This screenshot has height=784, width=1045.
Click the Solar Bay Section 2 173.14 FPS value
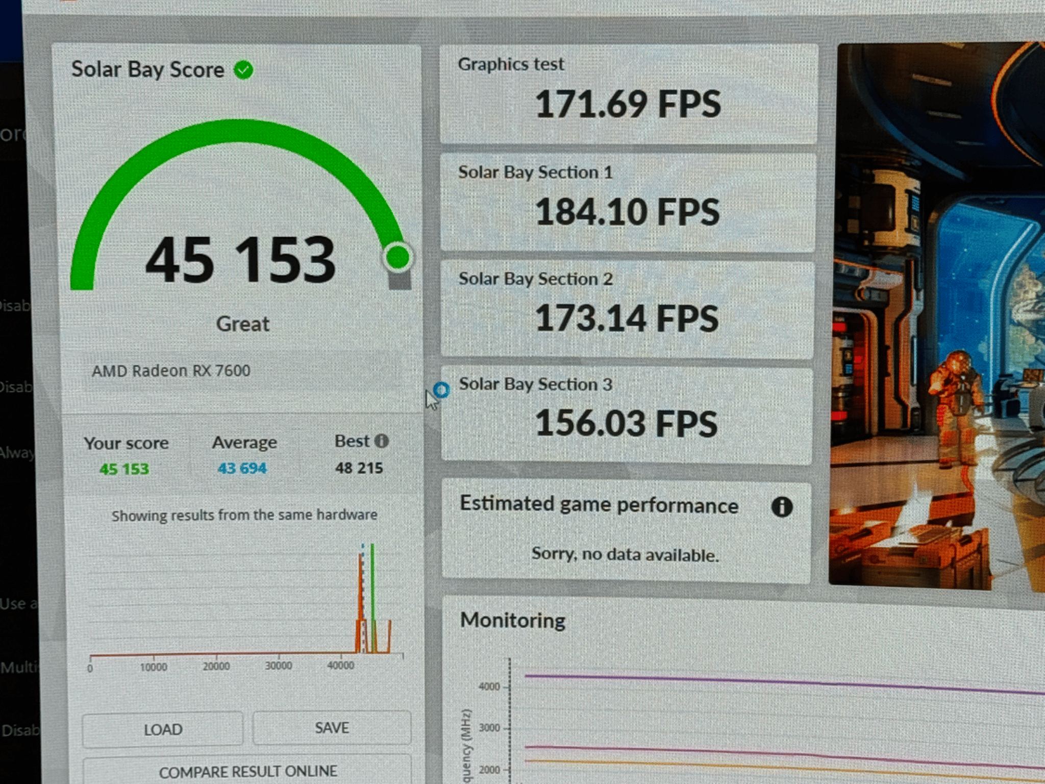pos(627,318)
